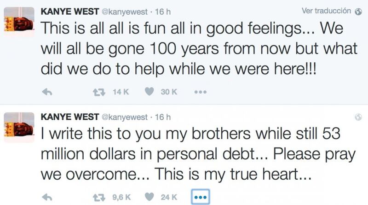Open highlighted more options on second tweet
Image resolution: width=368 pixels, height=205 pixels.
[201, 197]
